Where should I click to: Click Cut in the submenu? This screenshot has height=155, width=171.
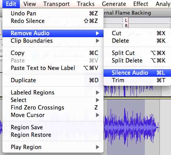pyautogui.click(x=137, y=33)
